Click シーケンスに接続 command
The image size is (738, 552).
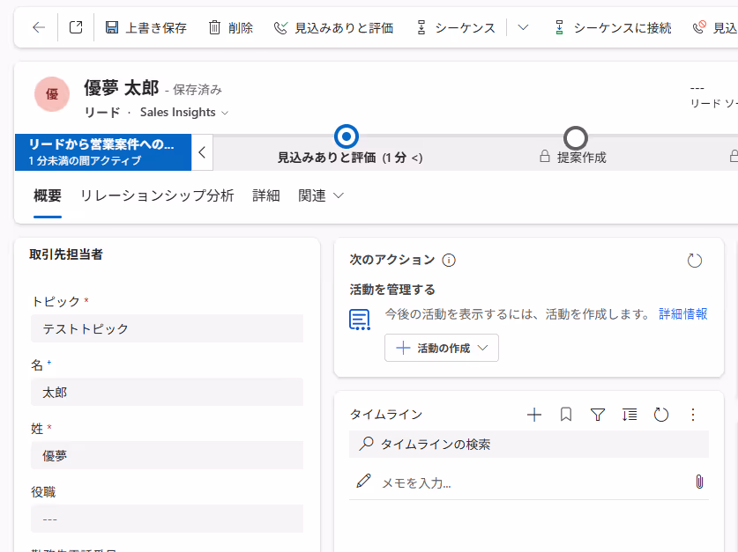612,28
